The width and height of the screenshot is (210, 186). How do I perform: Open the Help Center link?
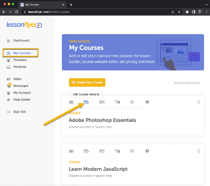click(22, 100)
